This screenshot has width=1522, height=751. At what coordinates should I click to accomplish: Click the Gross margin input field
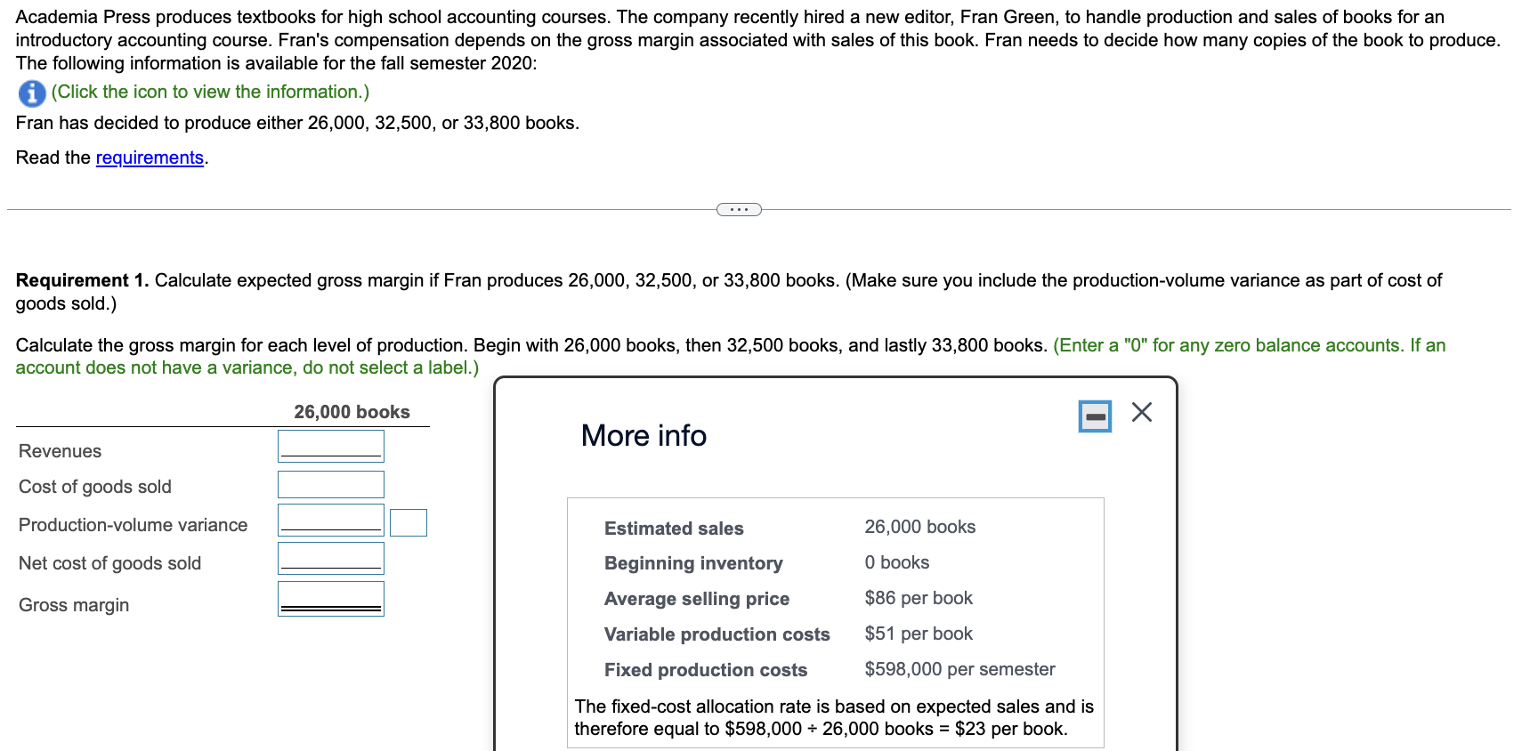coord(329,596)
